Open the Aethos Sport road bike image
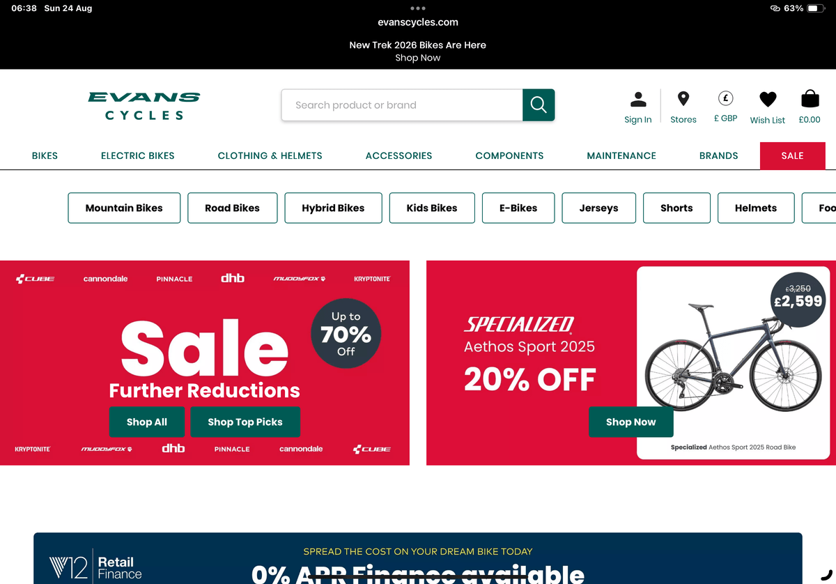The width and height of the screenshot is (836, 584). click(x=731, y=355)
